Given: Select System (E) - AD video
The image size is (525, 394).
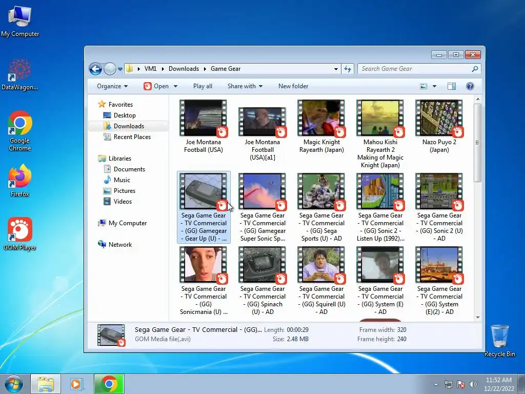Looking at the screenshot, I should tap(380, 281).
